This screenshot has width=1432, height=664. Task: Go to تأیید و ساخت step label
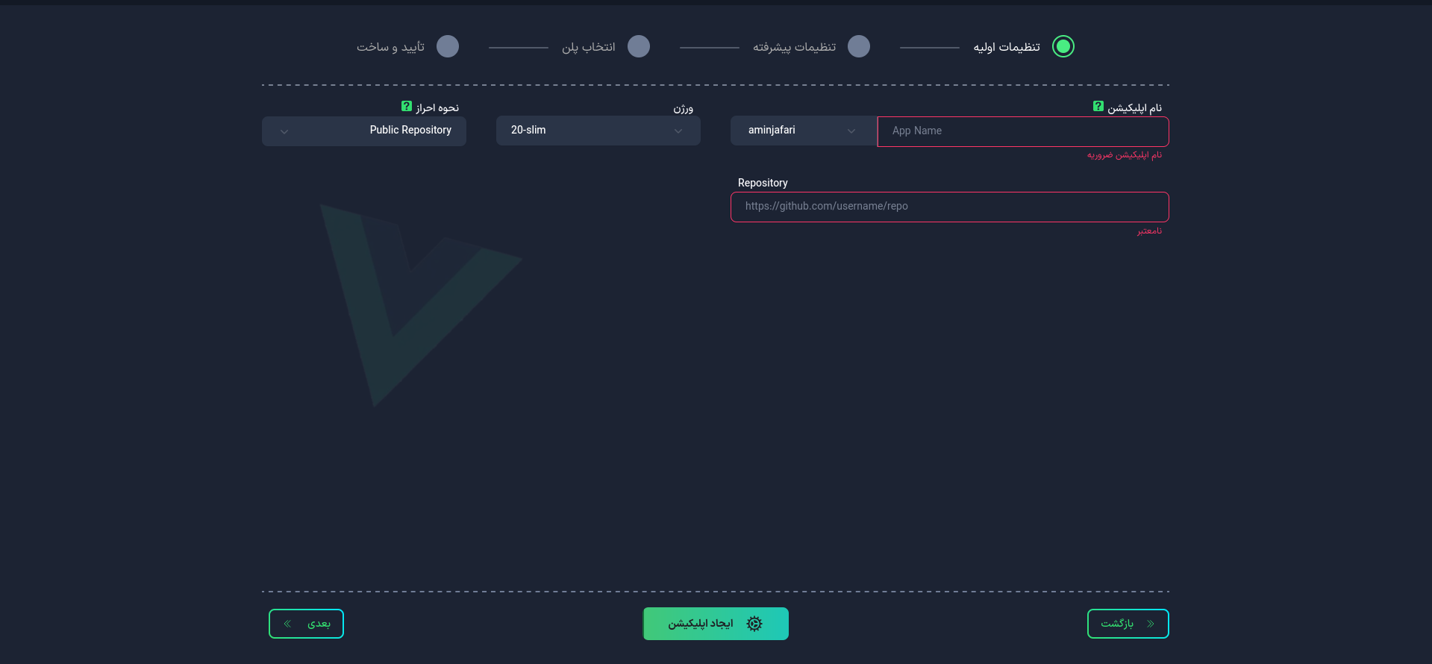pos(390,47)
